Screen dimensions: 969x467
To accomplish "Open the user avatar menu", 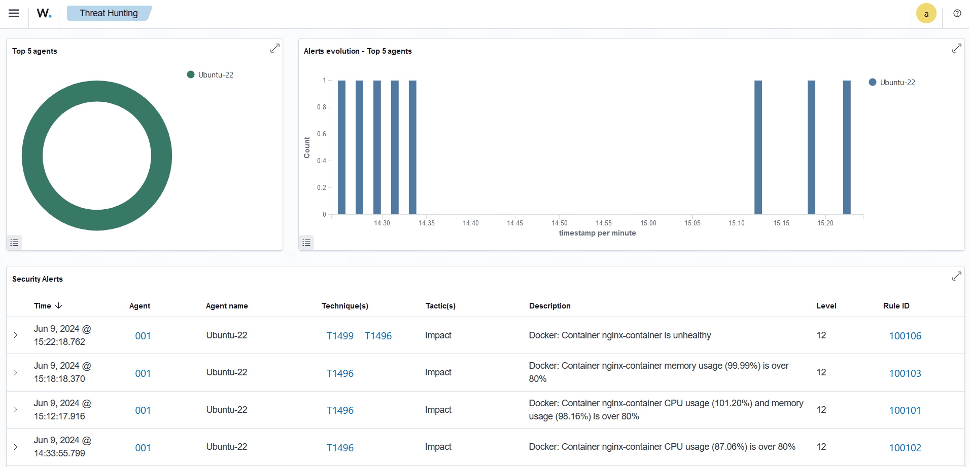I will coord(926,14).
